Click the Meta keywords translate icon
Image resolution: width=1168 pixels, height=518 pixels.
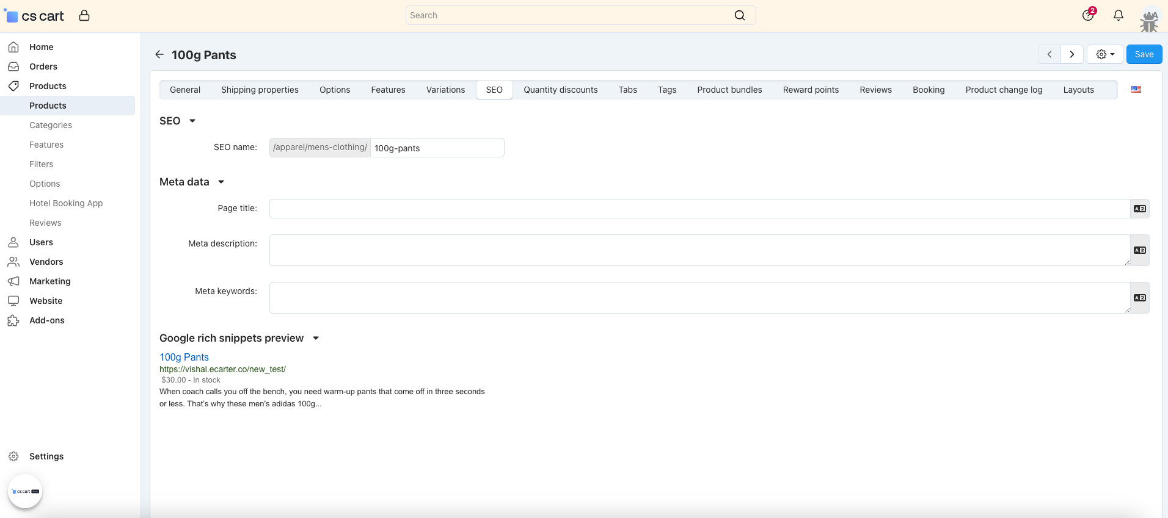1140,298
